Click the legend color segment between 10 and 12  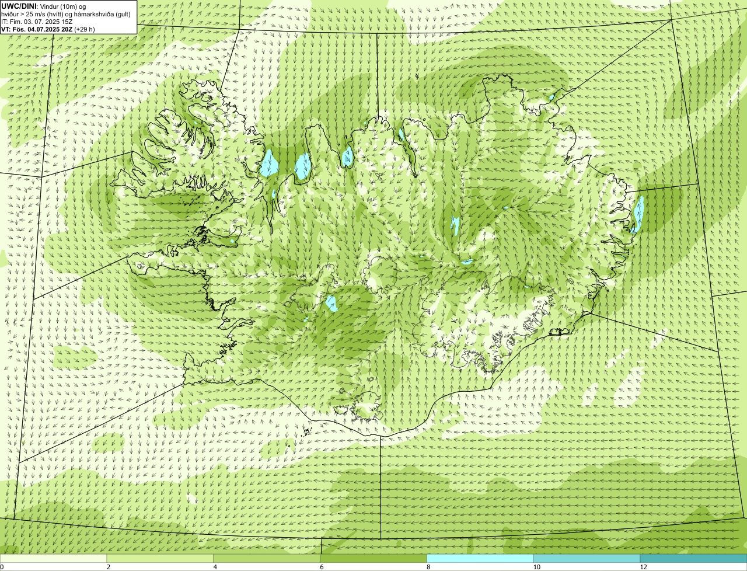(587, 559)
